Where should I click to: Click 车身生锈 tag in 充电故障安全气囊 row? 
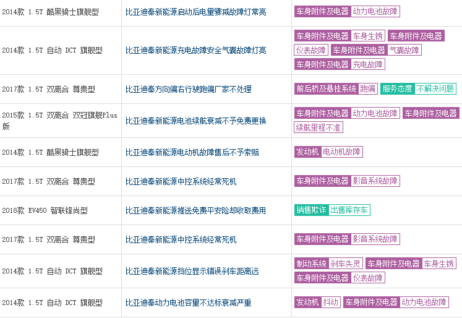click(x=368, y=36)
